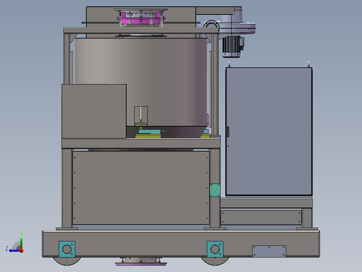
Task: Click the green Y axis on the orientation triad
Action: click(21, 243)
